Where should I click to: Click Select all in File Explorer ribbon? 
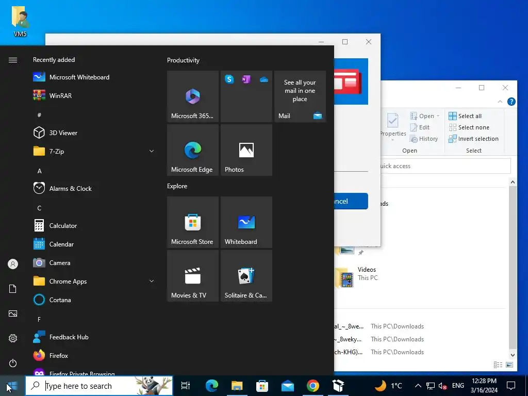[465, 116]
